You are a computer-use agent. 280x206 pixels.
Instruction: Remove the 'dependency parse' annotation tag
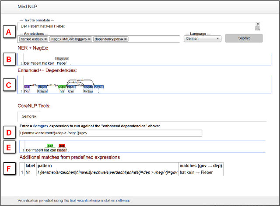point(126,39)
